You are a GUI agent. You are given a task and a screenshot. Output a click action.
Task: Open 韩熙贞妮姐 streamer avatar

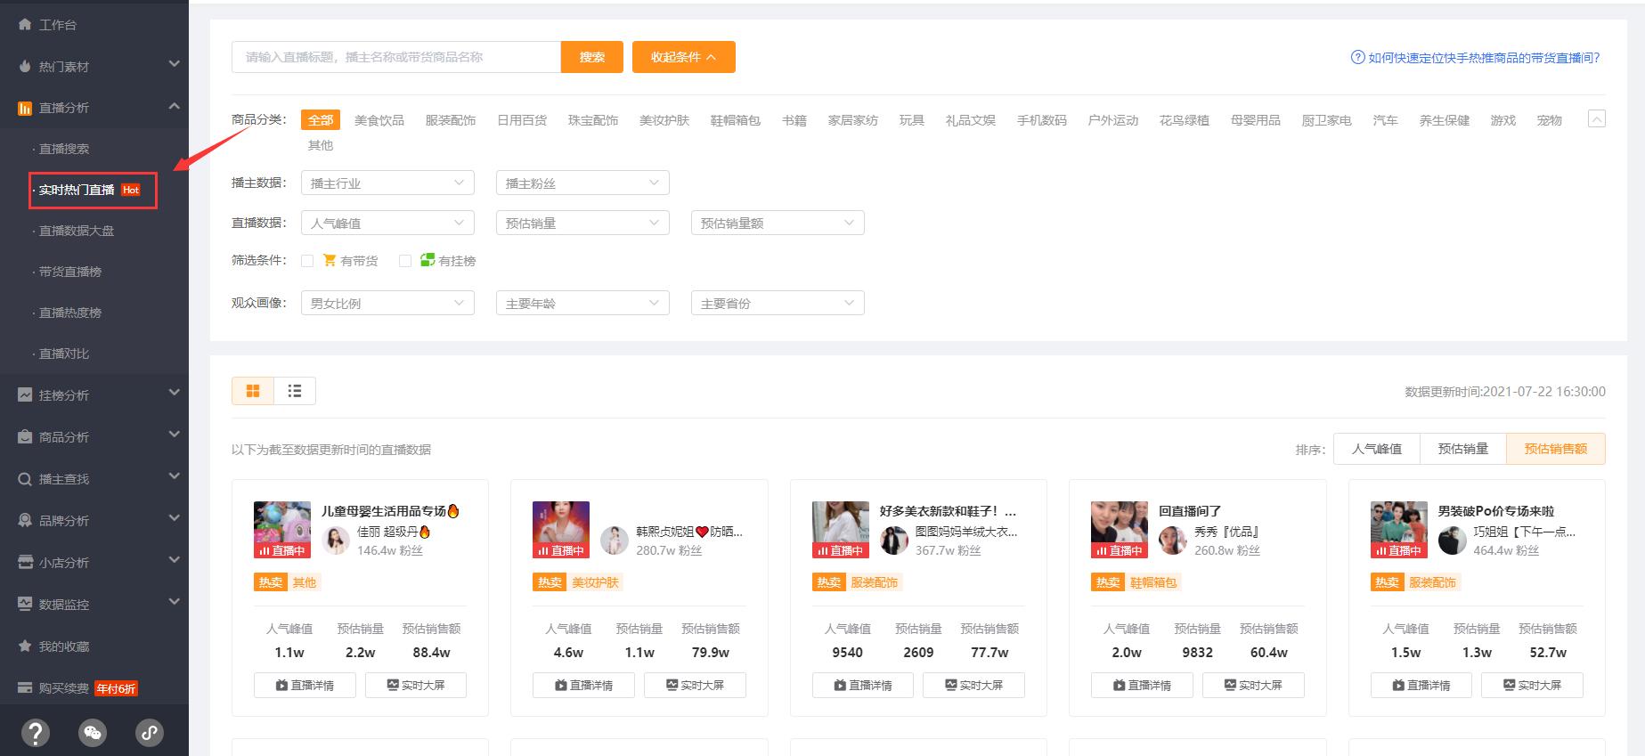[615, 541]
